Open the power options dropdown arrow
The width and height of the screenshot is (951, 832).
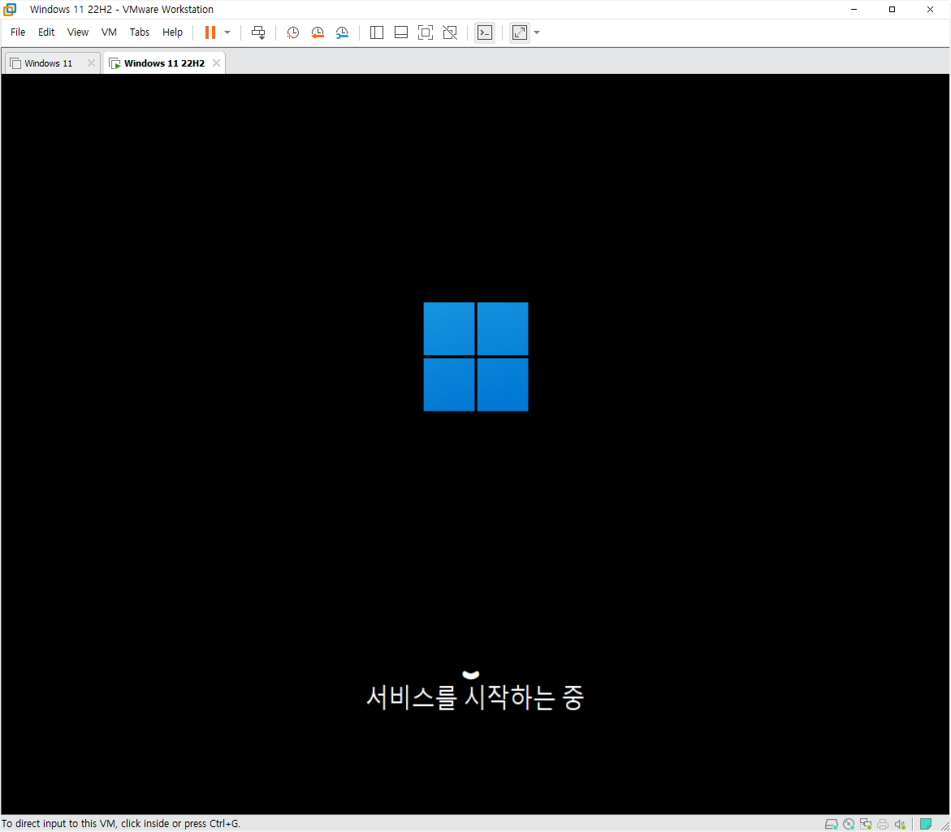point(227,32)
